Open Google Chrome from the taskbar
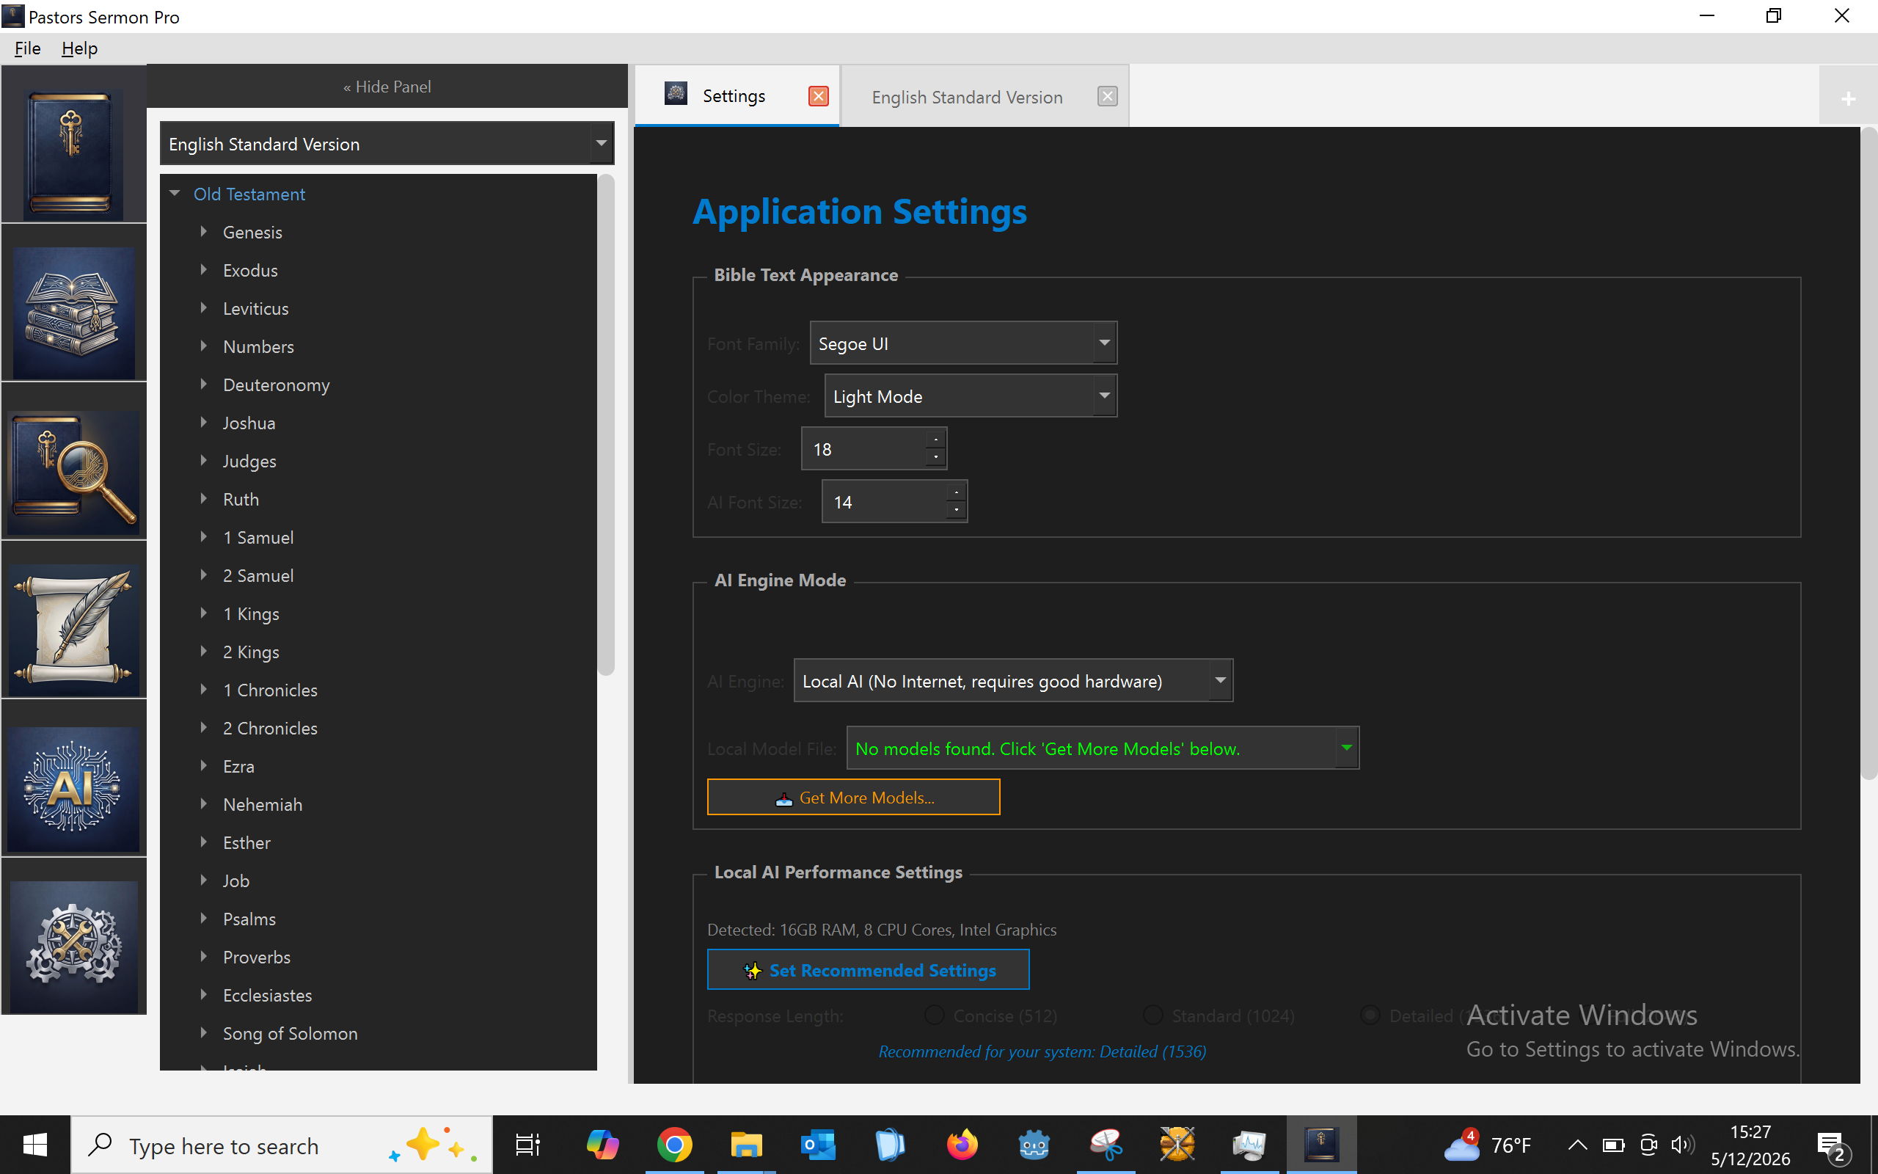Screen dimensions: 1878x1174 click(674, 1145)
